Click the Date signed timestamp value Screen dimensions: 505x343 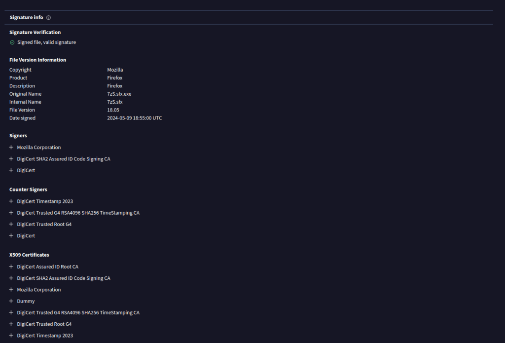click(x=134, y=118)
